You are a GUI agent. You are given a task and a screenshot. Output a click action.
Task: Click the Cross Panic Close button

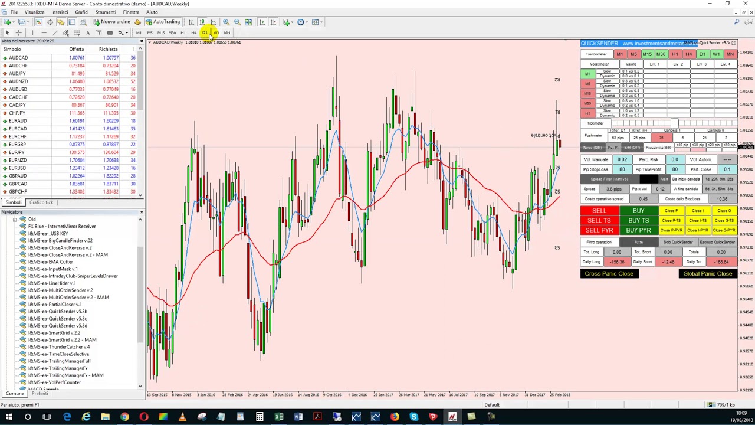[609, 274]
